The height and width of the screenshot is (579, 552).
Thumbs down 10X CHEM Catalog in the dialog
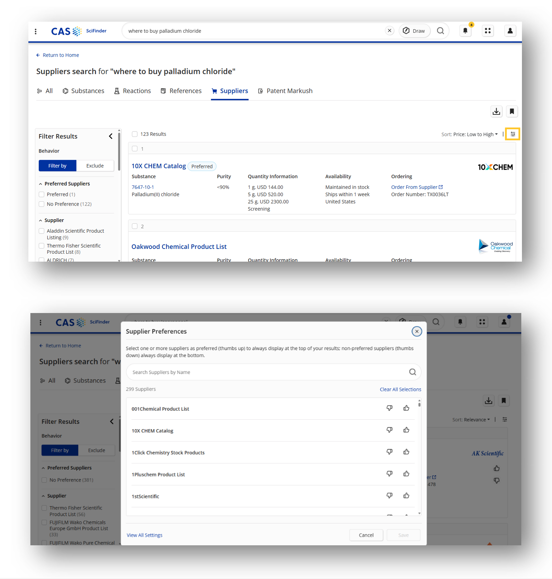click(389, 430)
